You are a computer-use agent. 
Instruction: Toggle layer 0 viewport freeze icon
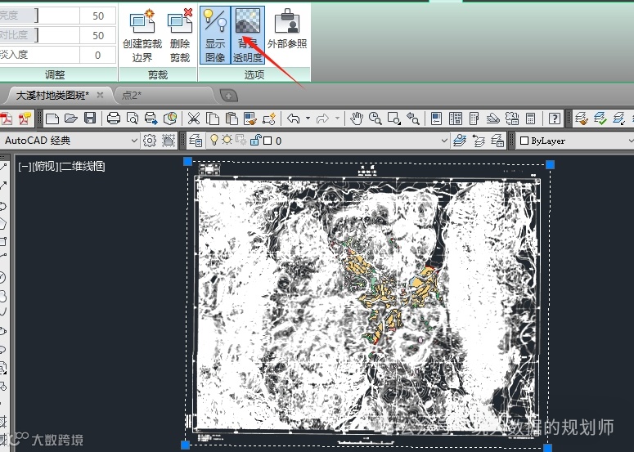pos(241,140)
